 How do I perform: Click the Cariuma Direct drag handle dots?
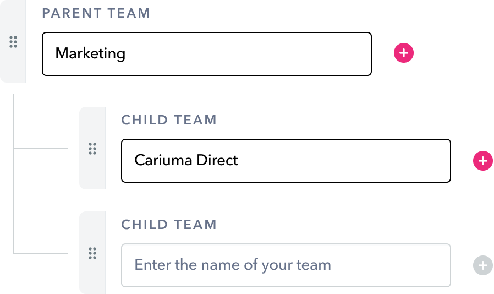coord(92,149)
